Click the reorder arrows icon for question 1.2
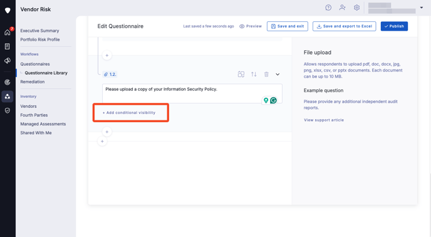The width and height of the screenshot is (431, 237). coord(254,75)
